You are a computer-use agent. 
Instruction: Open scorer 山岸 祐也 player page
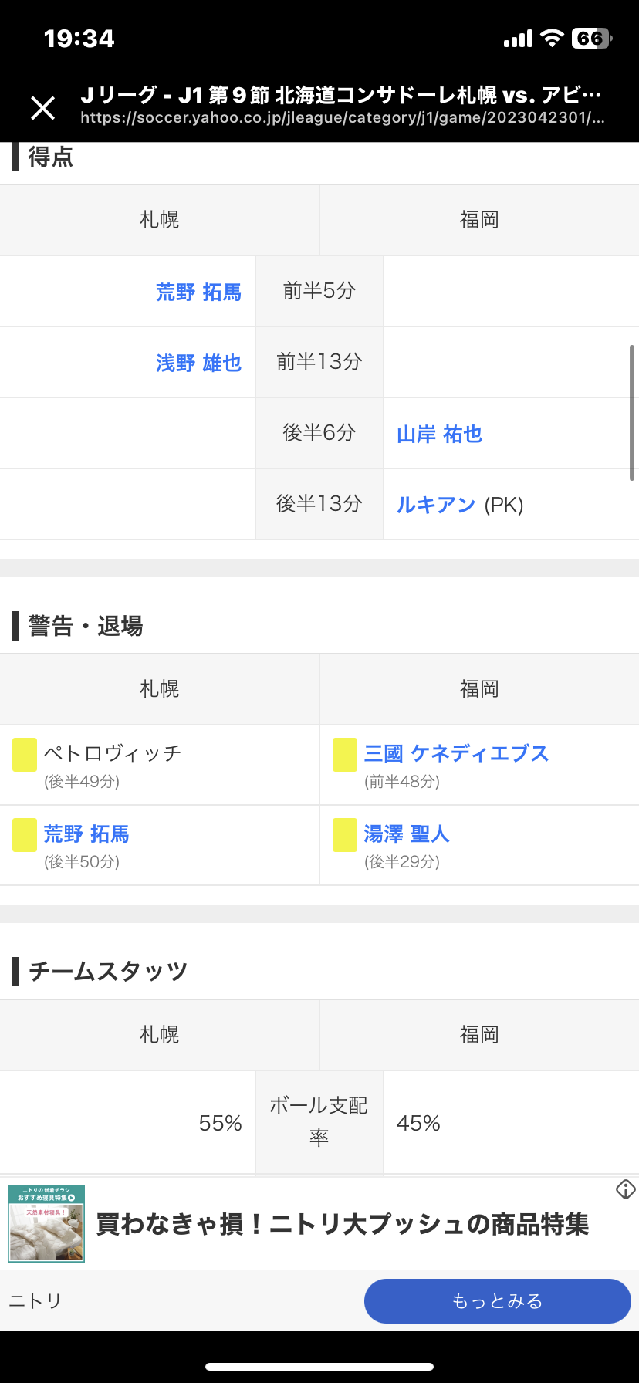point(439,435)
